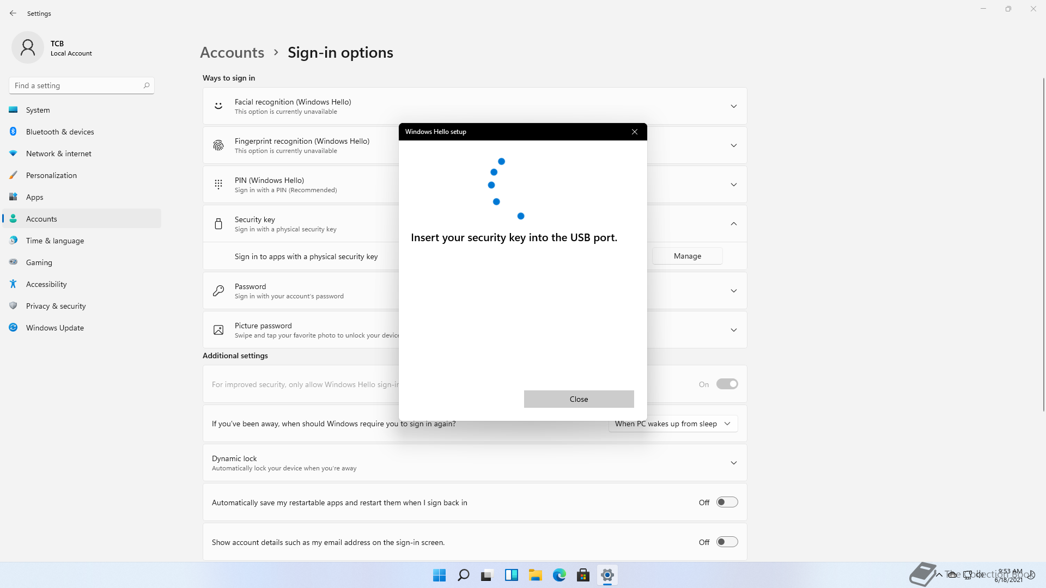Image resolution: width=1046 pixels, height=588 pixels.
Task: Select Accounts in sidebar
Action: (x=82, y=219)
